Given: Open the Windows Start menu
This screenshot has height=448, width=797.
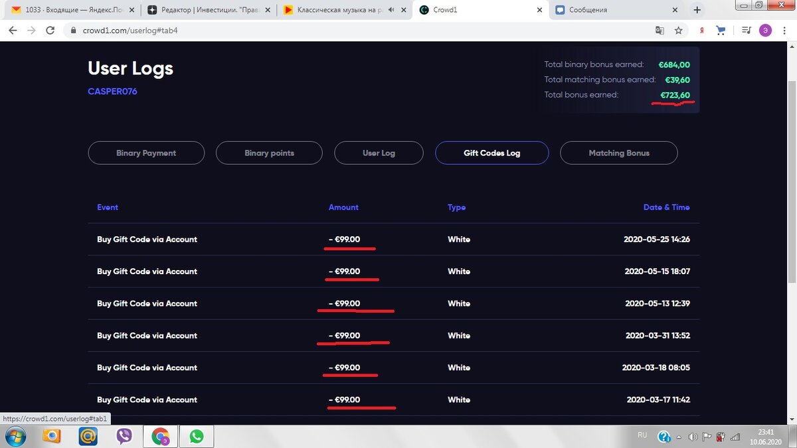Looking at the screenshot, I should (15, 437).
